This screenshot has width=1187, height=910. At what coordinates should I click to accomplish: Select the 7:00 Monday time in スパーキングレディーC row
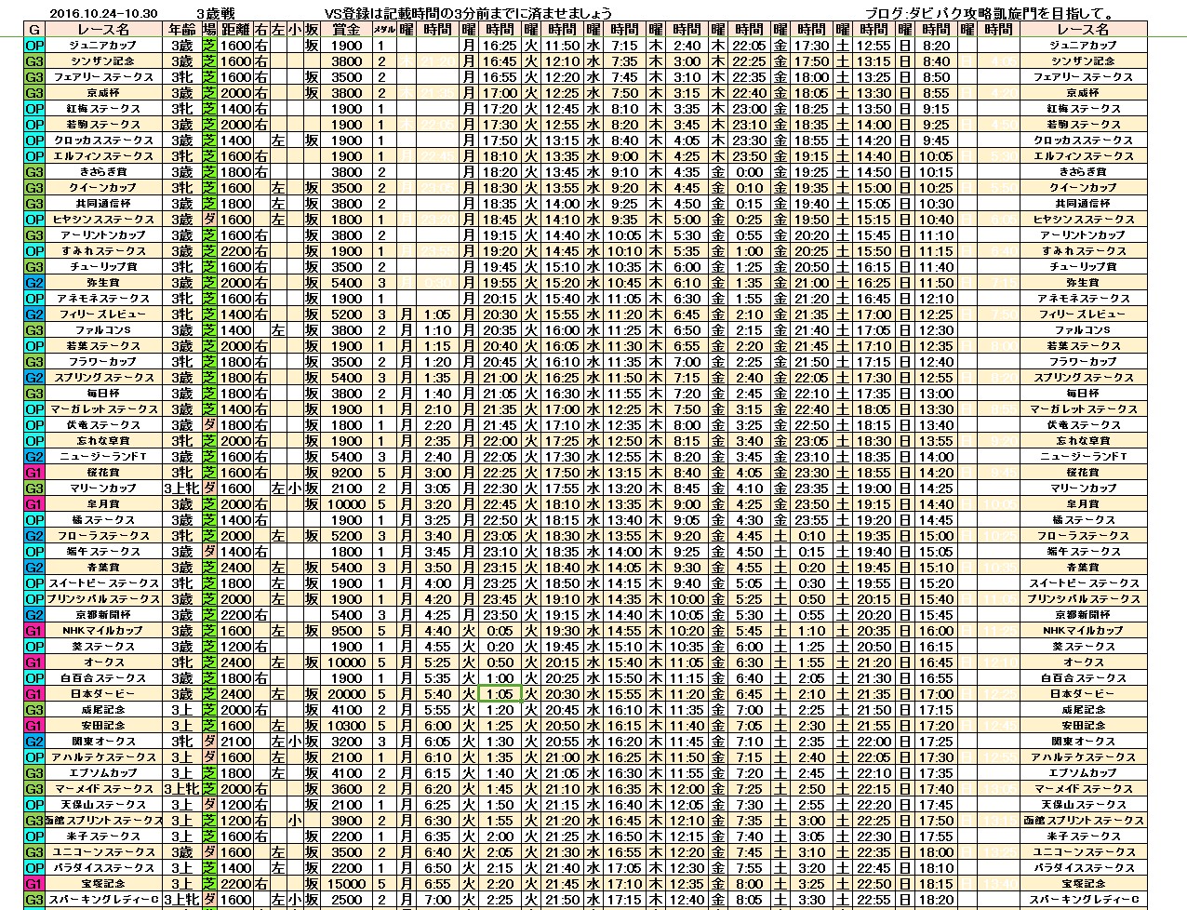[437, 900]
